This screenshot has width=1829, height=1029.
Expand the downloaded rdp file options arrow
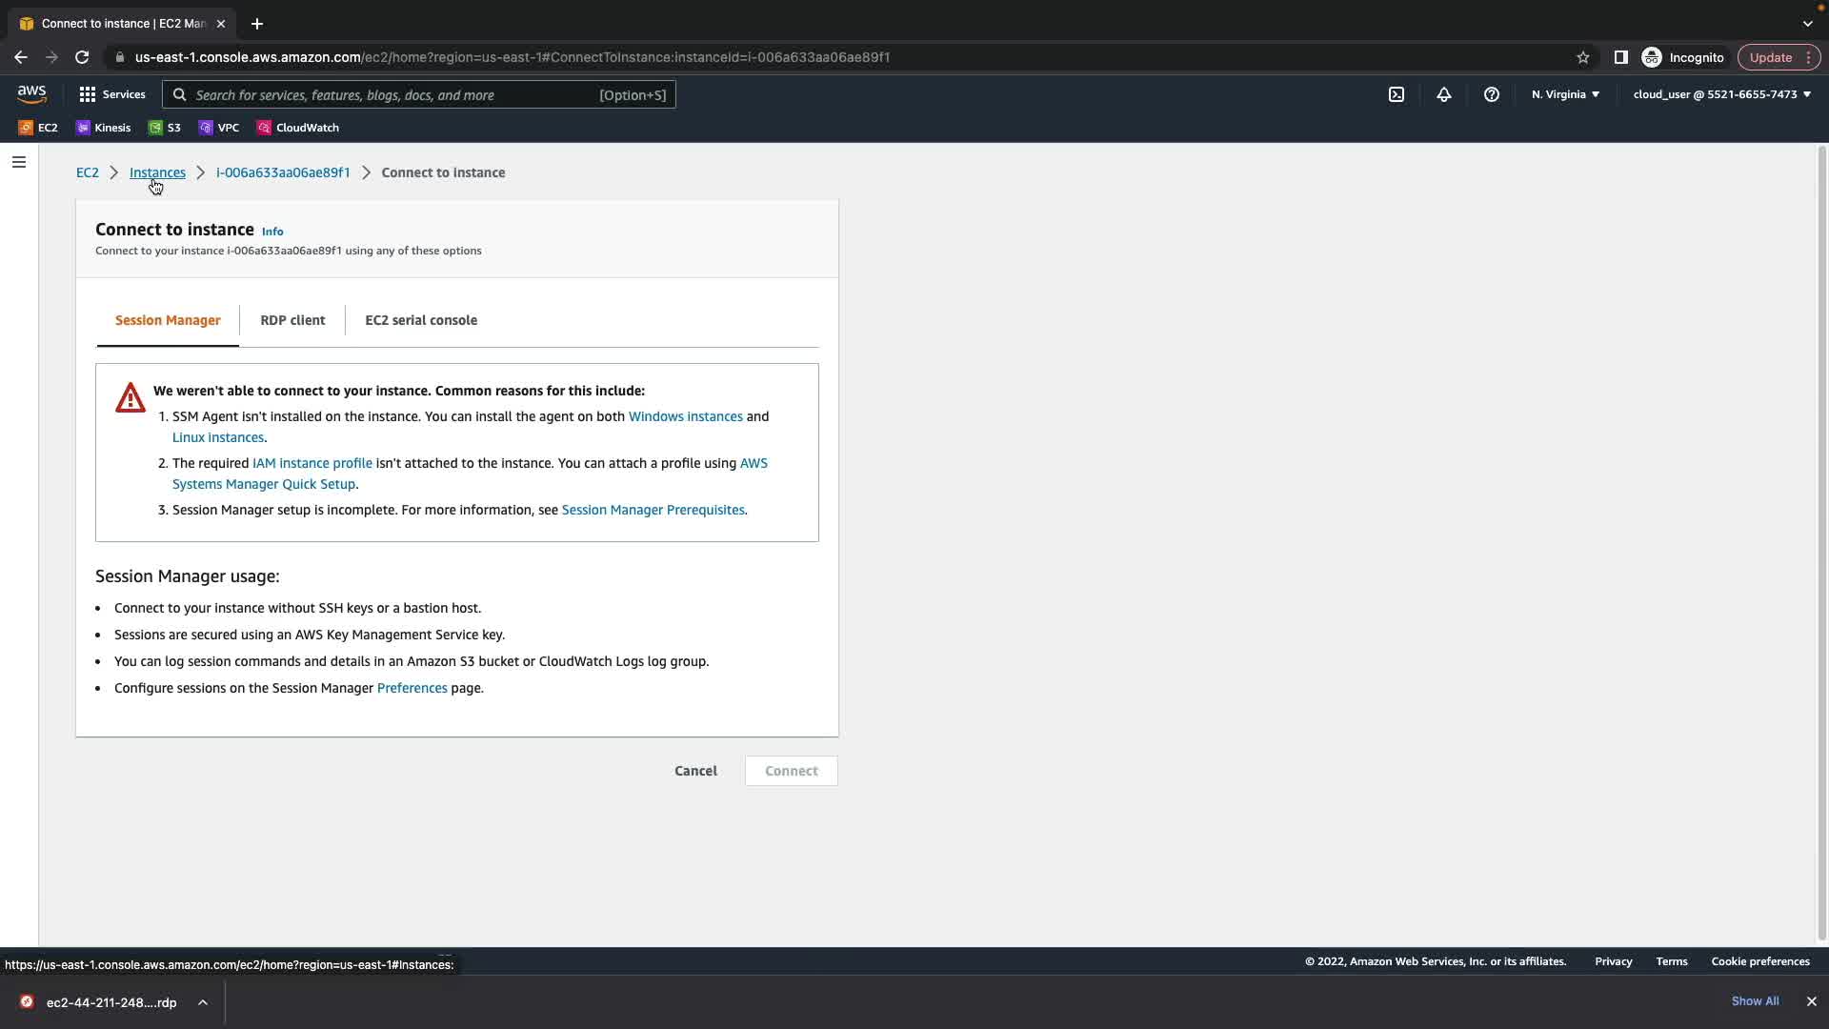[x=203, y=1002]
